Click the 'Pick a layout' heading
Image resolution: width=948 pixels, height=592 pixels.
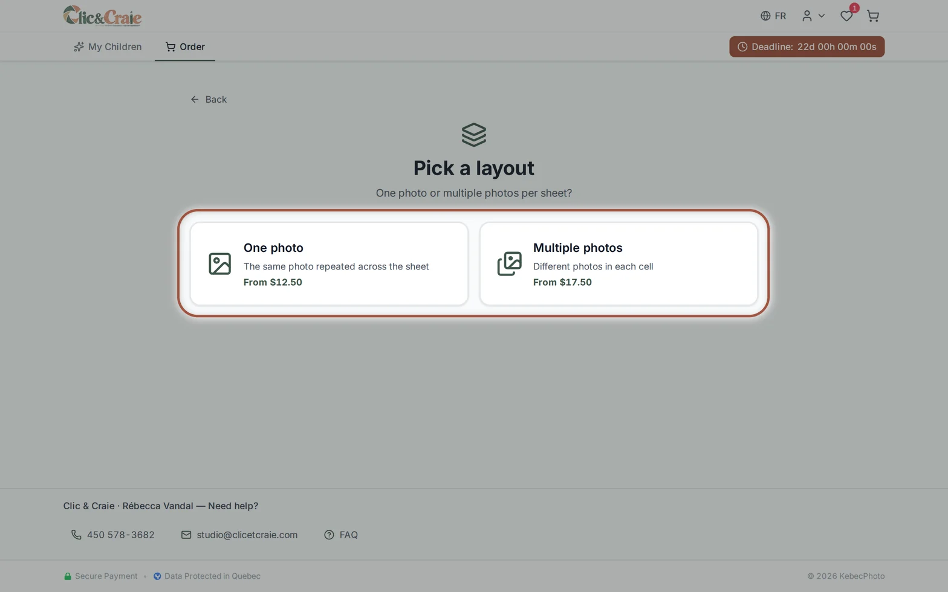click(474, 168)
